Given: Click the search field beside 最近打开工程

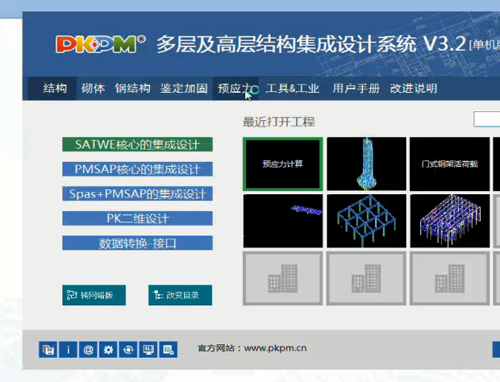Looking at the screenshot, I should point(486,119).
